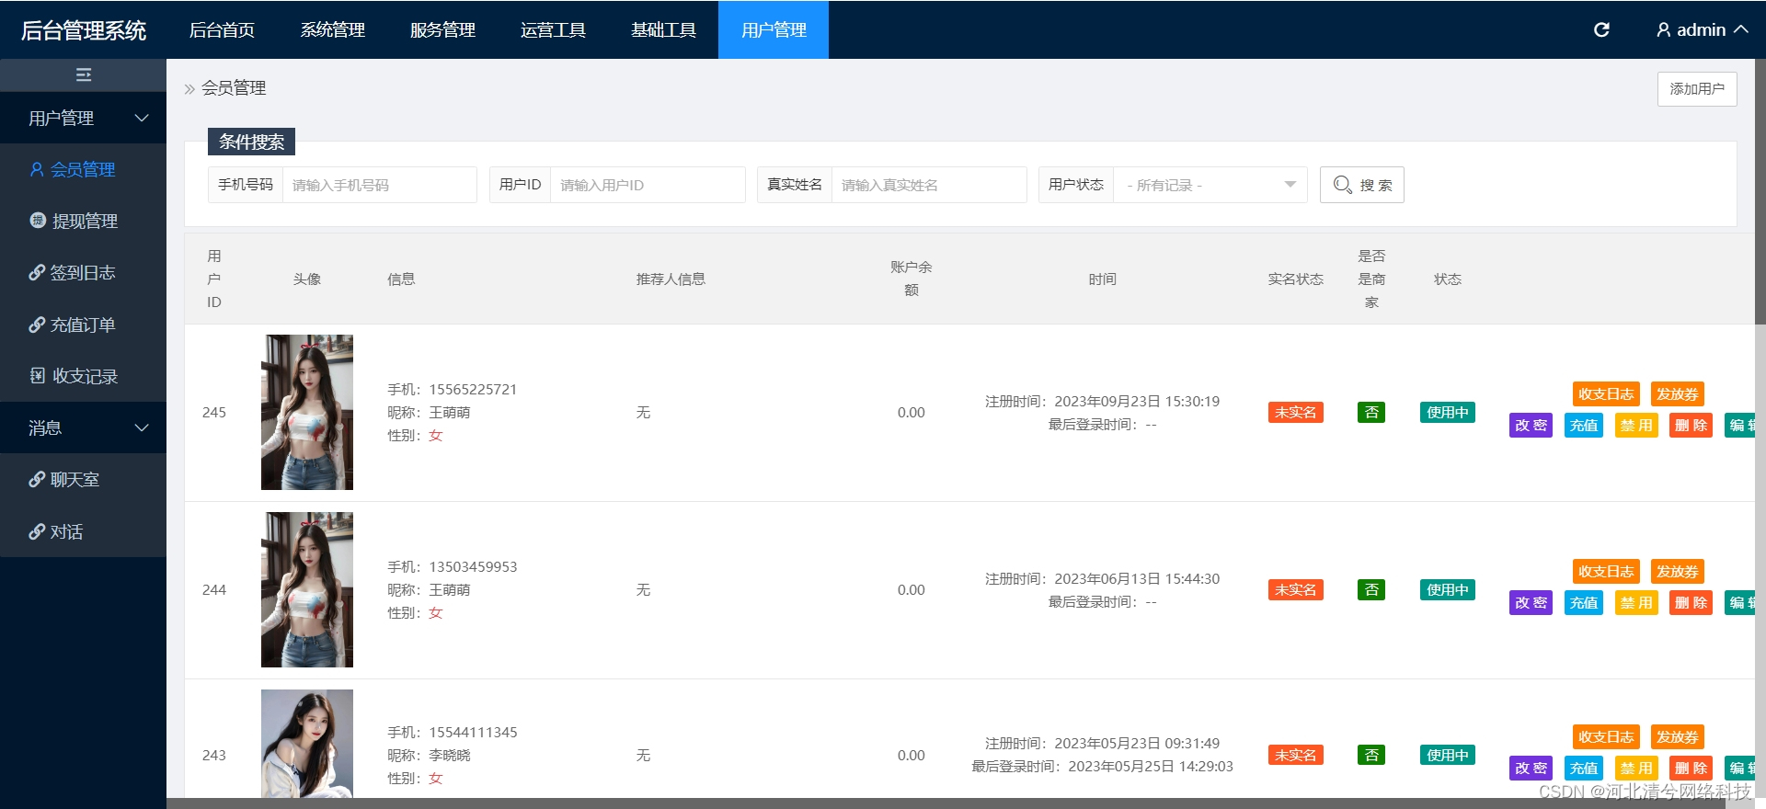Click the 会员管理 breadcrumb
Screen dimensions: 1766x809
(234, 88)
